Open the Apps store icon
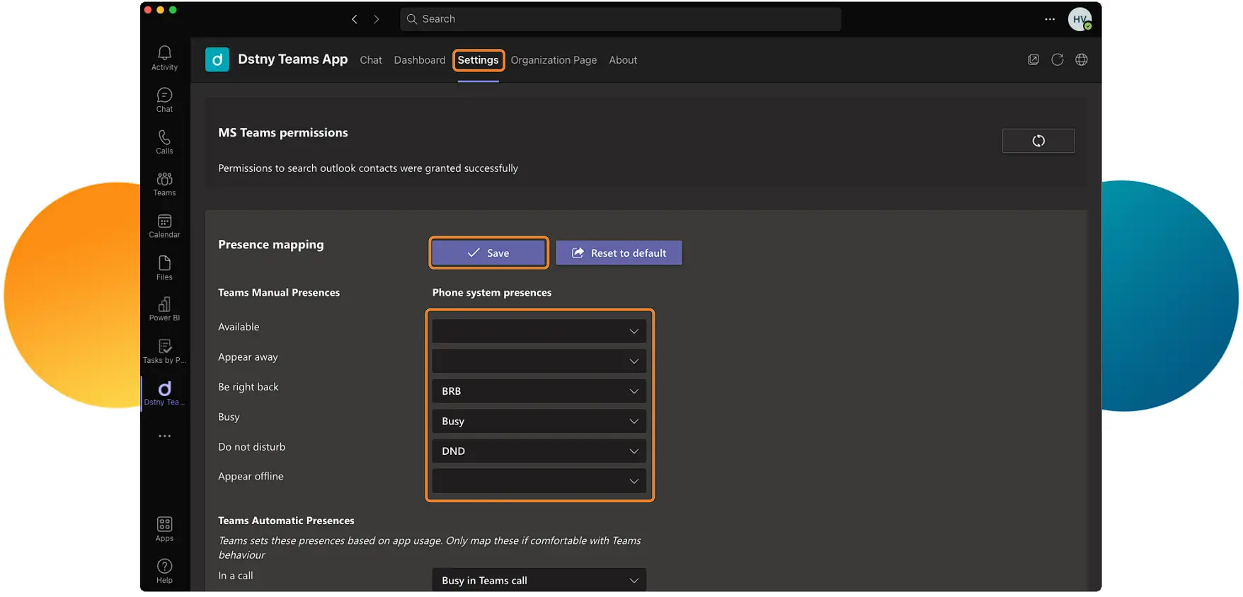This screenshot has width=1243, height=597. click(164, 528)
